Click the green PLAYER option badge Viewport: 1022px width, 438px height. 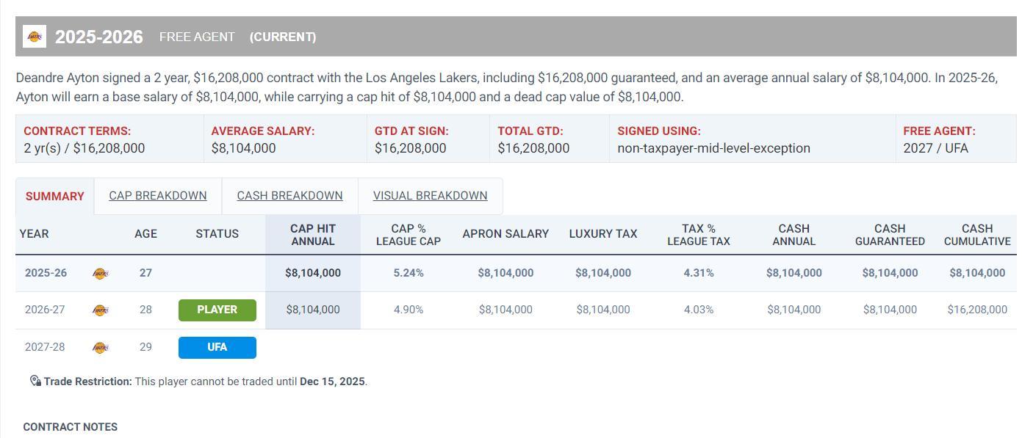[217, 310]
